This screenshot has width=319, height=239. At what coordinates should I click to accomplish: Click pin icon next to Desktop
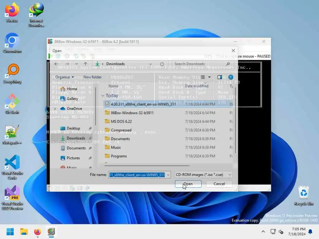point(90,129)
